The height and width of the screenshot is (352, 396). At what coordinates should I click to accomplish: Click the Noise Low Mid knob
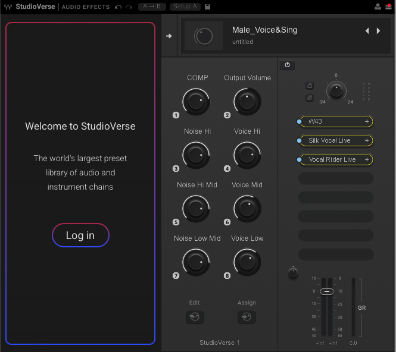point(197,262)
